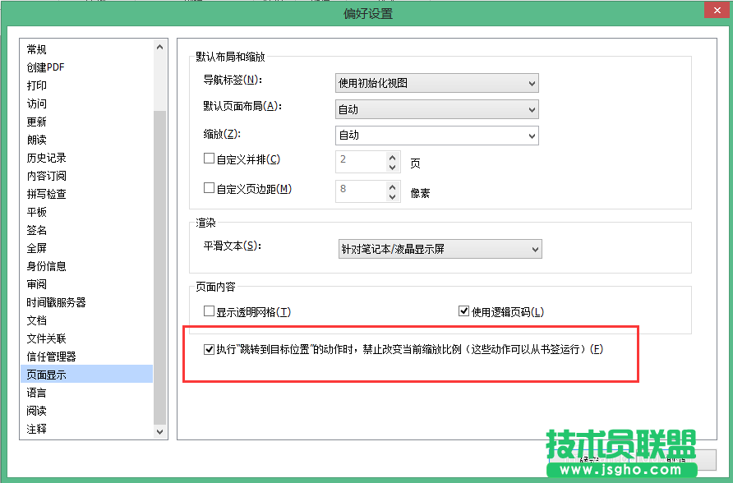Enable the 自定义页边距 checkbox
The image size is (733, 483).
click(x=209, y=188)
